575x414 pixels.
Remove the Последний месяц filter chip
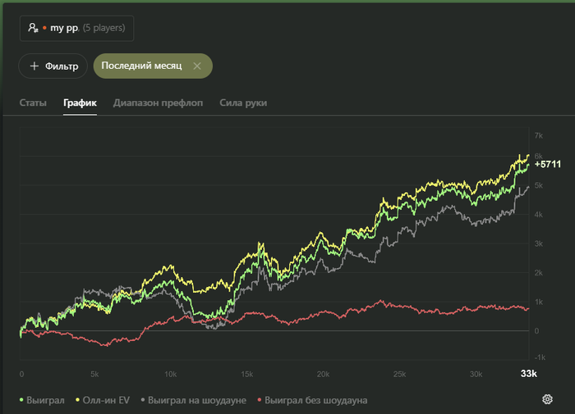(x=196, y=66)
